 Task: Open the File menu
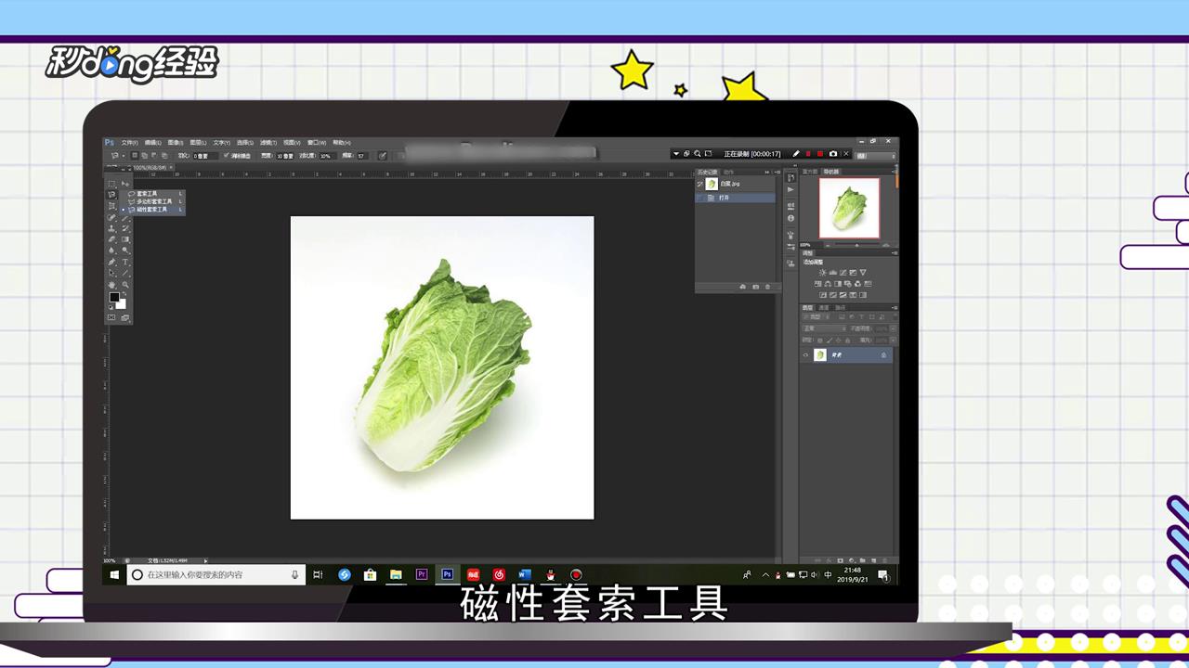click(129, 143)
